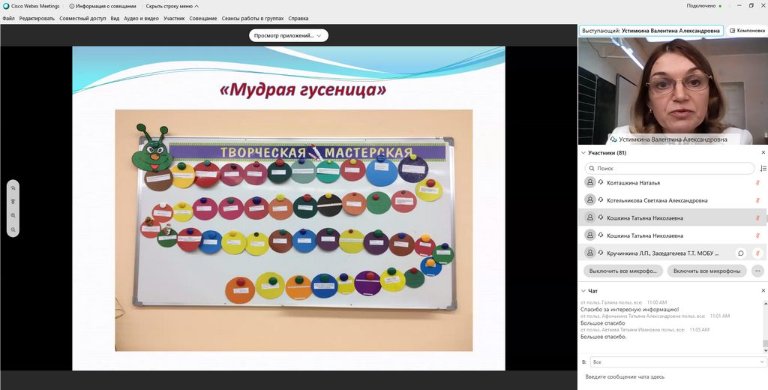Toggle microphone for Кручинкина Л.П.

coord(757,253)
